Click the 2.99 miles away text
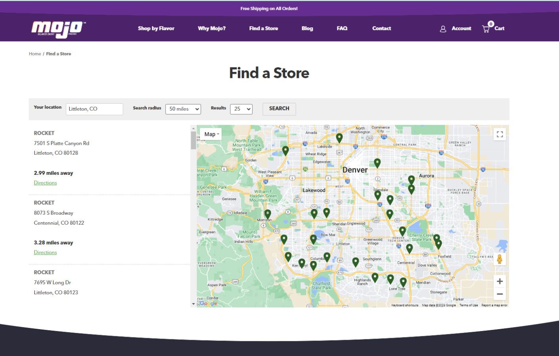This screenshot has height=356, width=559. pos(54,173)
